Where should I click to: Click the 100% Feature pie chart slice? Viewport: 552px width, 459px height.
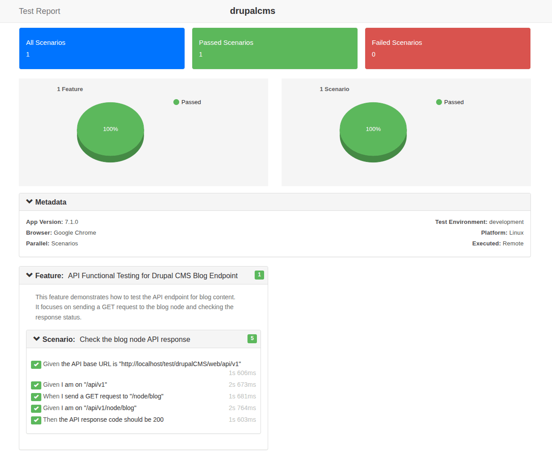point(110,129)
